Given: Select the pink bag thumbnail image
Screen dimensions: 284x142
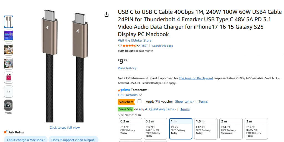Looking at the screenshot, I should coord(9,78).
